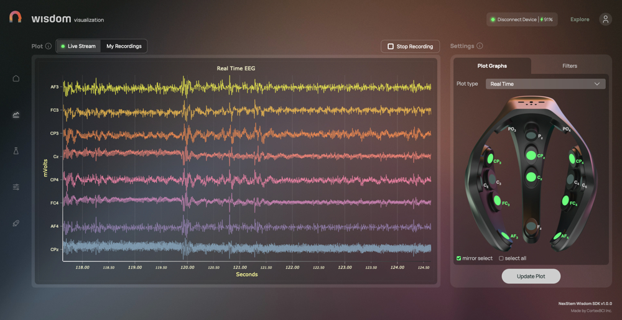Enable the C3 electrode on headset
The height and width of the screenshot is (320, 622).
coord(492,181)
